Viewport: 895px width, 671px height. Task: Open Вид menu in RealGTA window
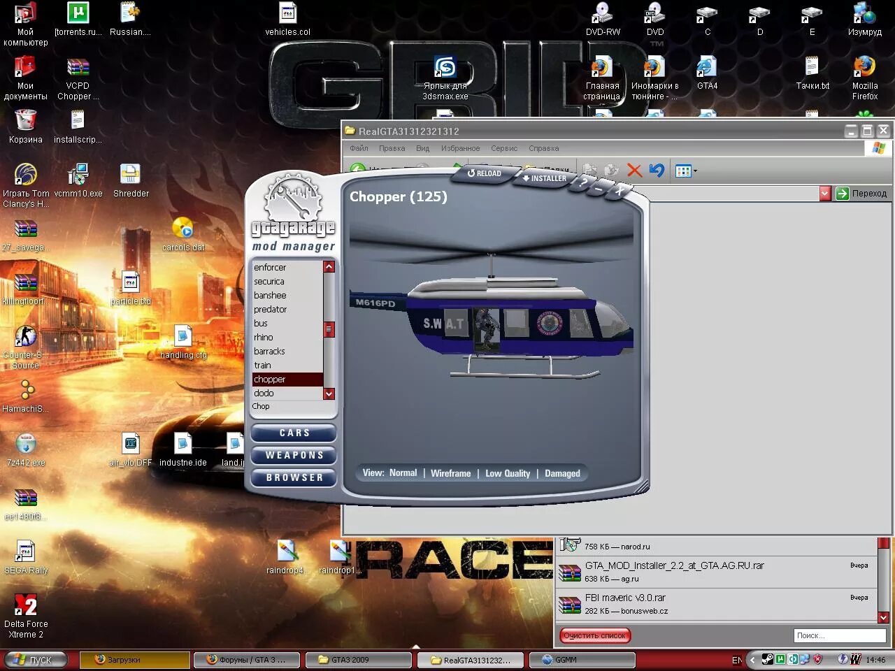click(x=422, y=148)
